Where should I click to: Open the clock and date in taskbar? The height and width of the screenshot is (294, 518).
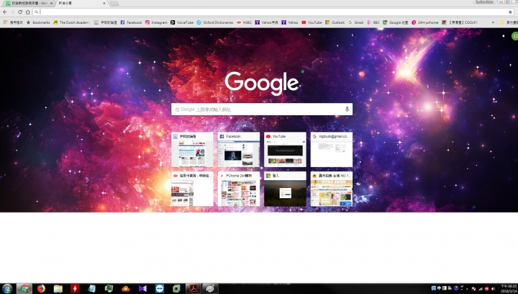pyautogui.click(x=509, y=289)
